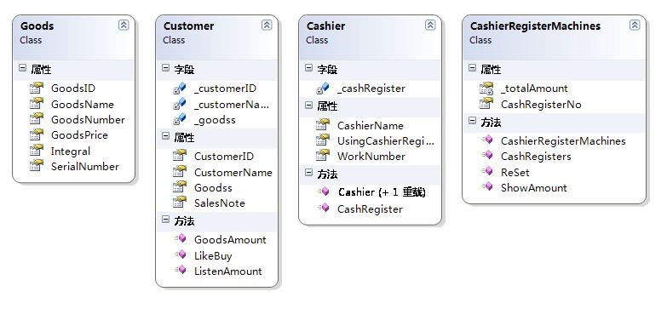Collapse the 属性 section in Customer class
Viewport: 667px width, 320px height.
click(165, 136)
